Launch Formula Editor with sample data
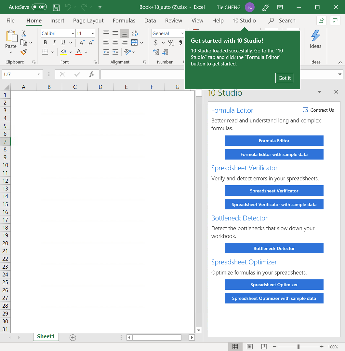The height and width of the screenshot is (351, 345). point(274,154)
